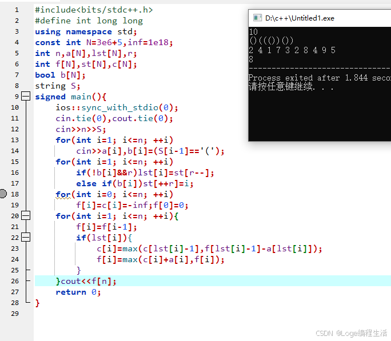The image size is (391, 341).
Task: Click 'cin>>a[i],b[i]=(S[i-1]=='(');' line
Action: (x=150, y=151)
